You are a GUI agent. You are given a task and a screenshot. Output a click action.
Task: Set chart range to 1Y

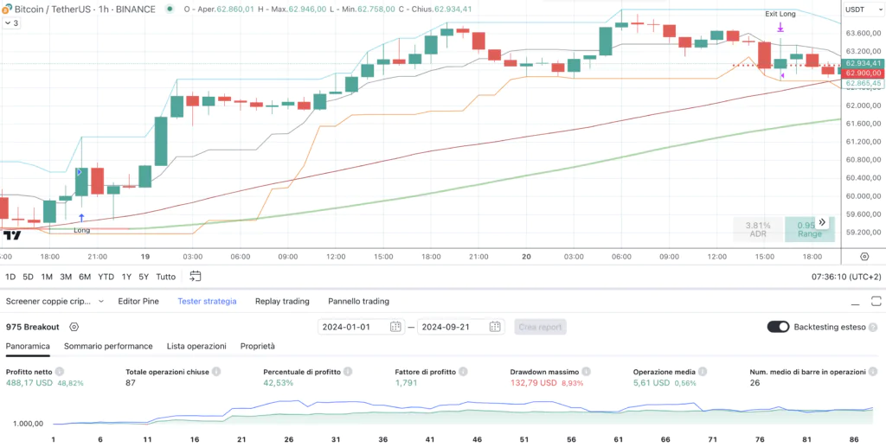[126, 277]
